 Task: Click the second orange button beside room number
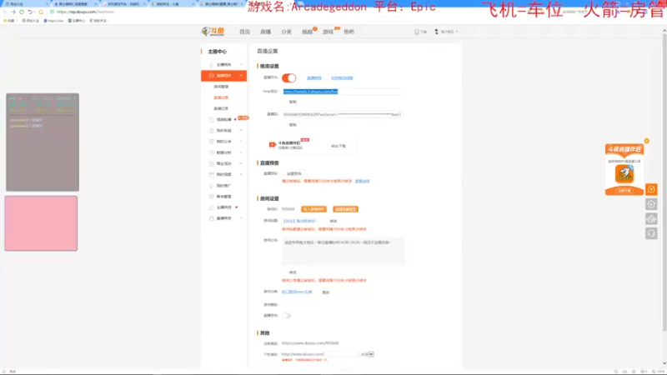(x=345, y=209)
